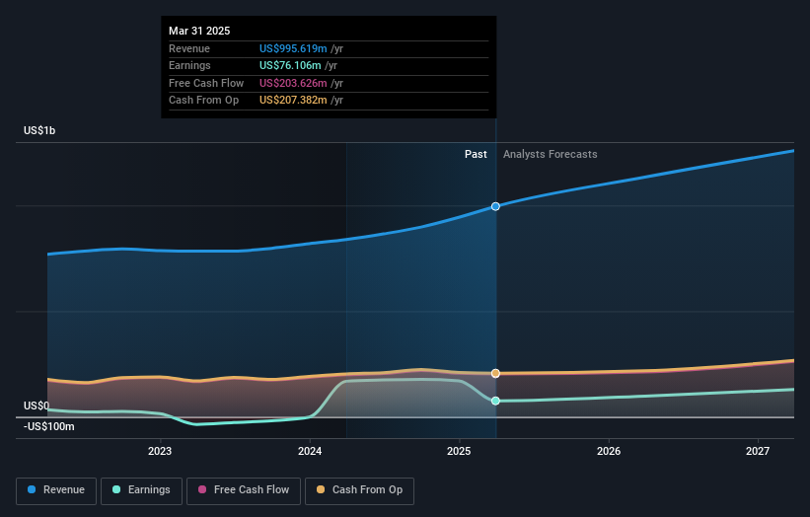Toggle the Free Cash Flow legend button
The width and height of the screenshot is (810, 517).
(244, 490)
